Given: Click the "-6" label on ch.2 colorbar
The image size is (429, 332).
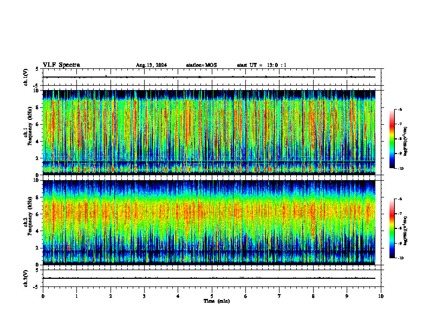Looking at the screenshot, I should [400, 199].
